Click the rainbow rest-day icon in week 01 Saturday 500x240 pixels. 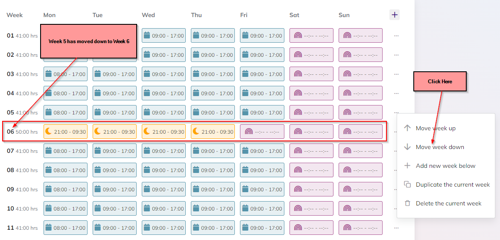[x=298, y=36]
